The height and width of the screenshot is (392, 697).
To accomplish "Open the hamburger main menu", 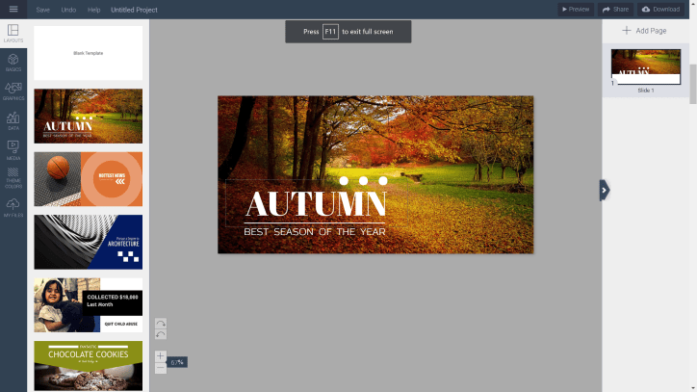I will (x=13, y=9).
